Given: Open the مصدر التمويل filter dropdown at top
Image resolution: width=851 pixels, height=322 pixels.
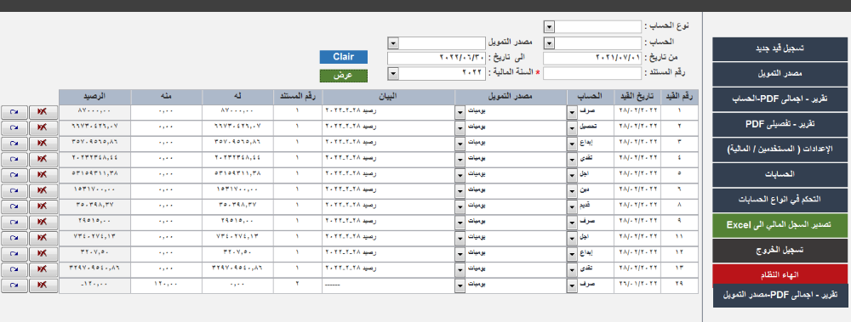Looking at the screenshot, I should tap(393, 43).
